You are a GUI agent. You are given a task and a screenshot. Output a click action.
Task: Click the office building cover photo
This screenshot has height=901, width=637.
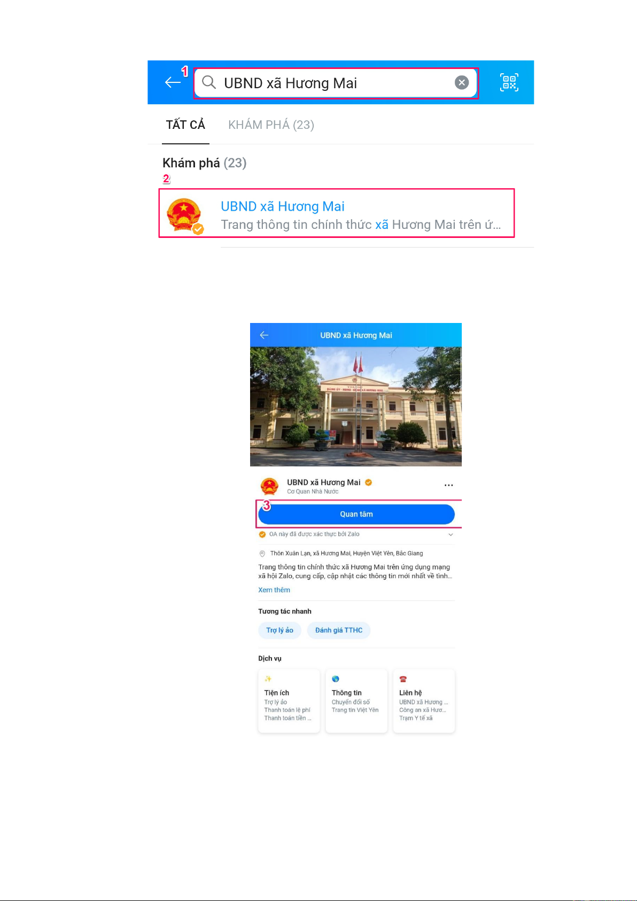(356, 406)
